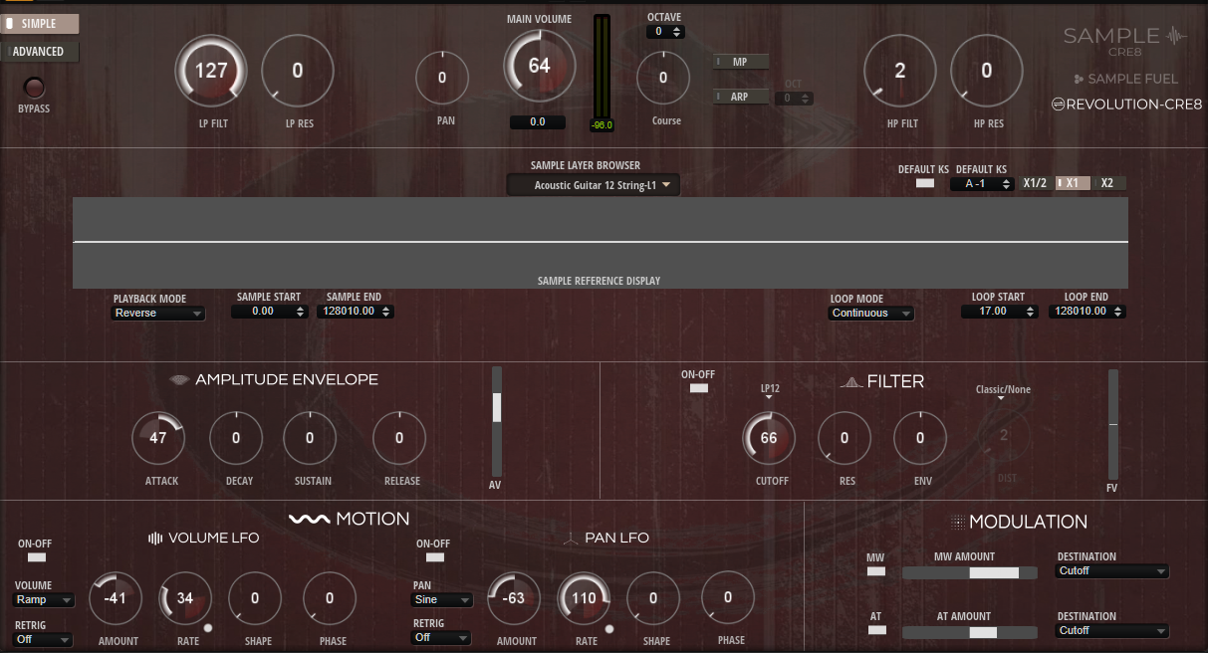Screen dimensions: 1208x653
Task: Click the PAN LFO AMOUNT knob
Action: [514, 599]
